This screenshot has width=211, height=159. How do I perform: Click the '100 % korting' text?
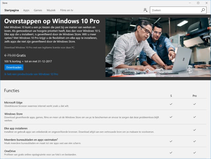click(13, 62)
